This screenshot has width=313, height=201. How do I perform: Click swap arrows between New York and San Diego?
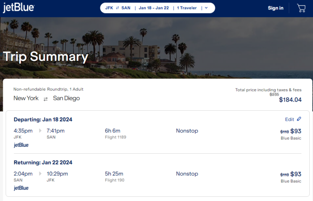[x=46, y=99]
